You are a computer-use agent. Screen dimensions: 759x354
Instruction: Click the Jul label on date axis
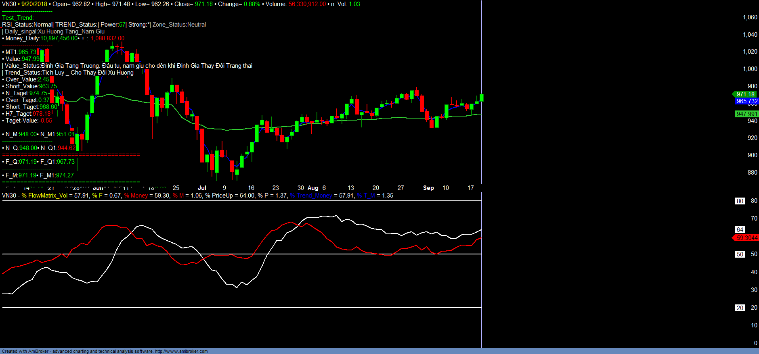pyautogui.click(x=202, y=188)
